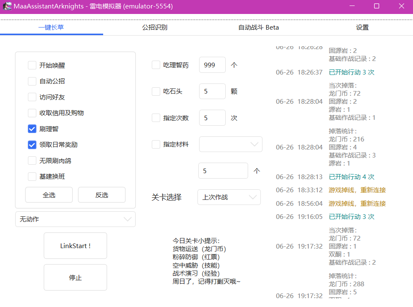Image resolution: width=413 pixels, height=307 pixels.
Task: Click the 今日关卡小提示 text
Action: pyautogui.click(x=196, y=241)
